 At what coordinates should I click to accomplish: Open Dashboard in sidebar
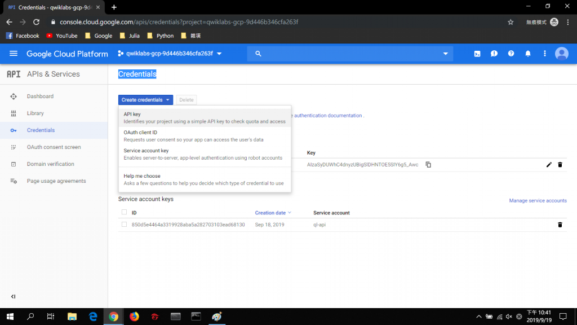pyautogui.click(x=54, y=96)
